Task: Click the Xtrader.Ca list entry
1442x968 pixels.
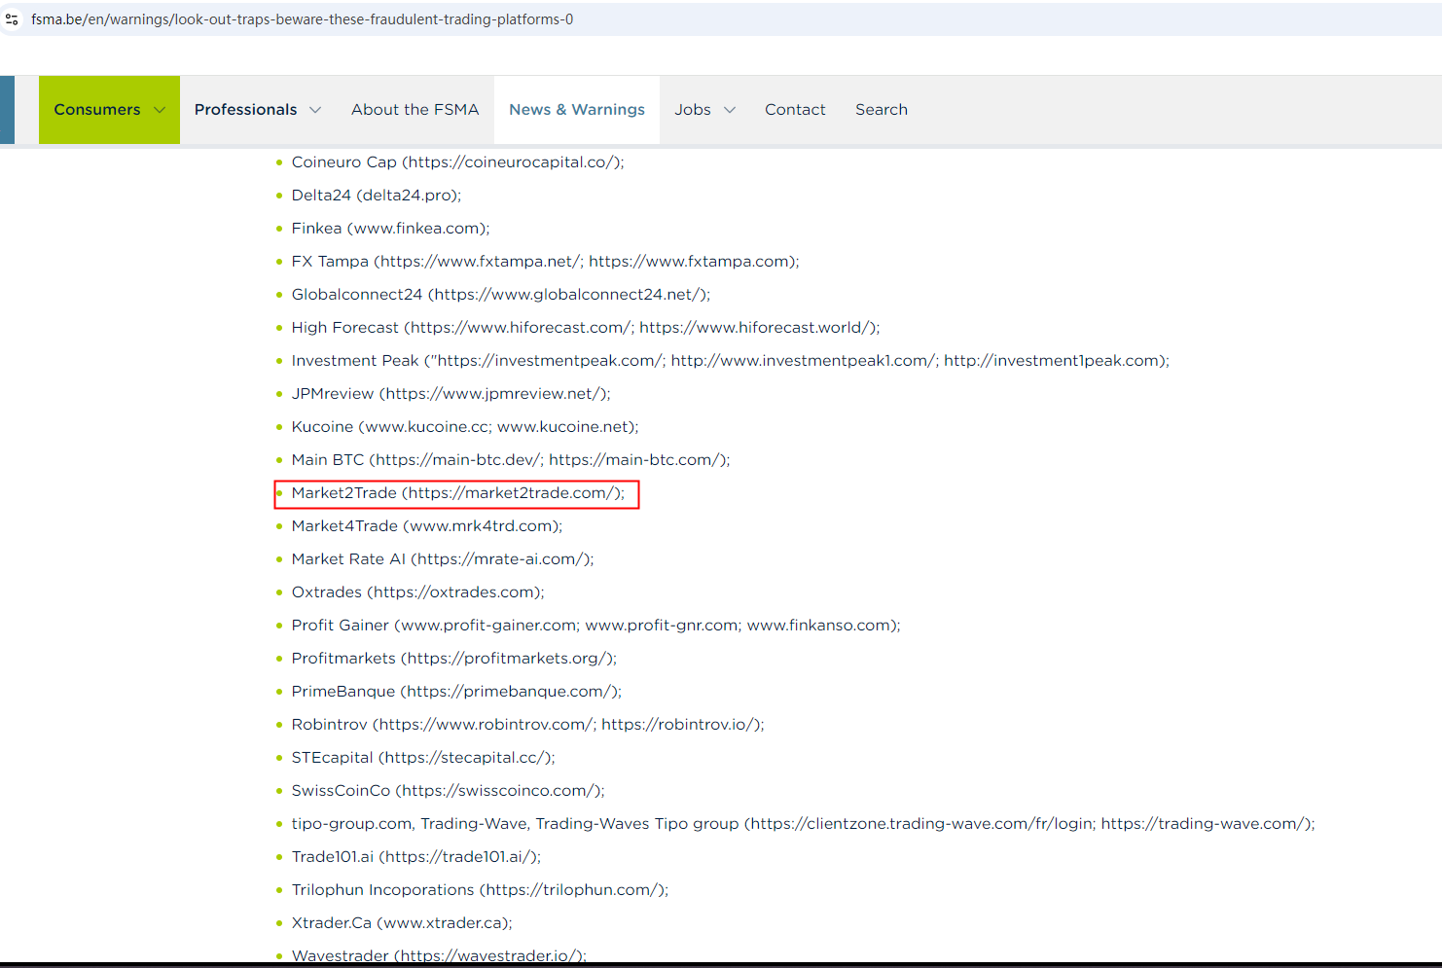Action: (x=401, y=923)
